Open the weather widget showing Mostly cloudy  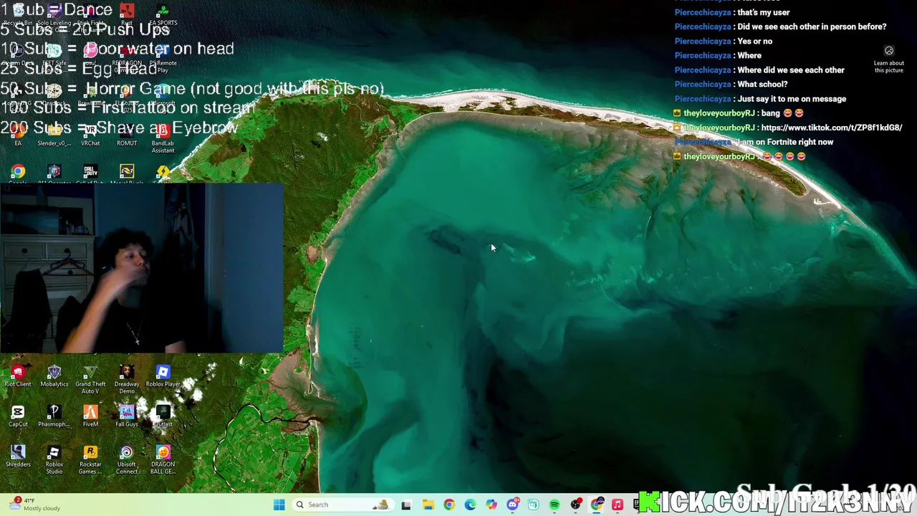(x=34, y=505)
